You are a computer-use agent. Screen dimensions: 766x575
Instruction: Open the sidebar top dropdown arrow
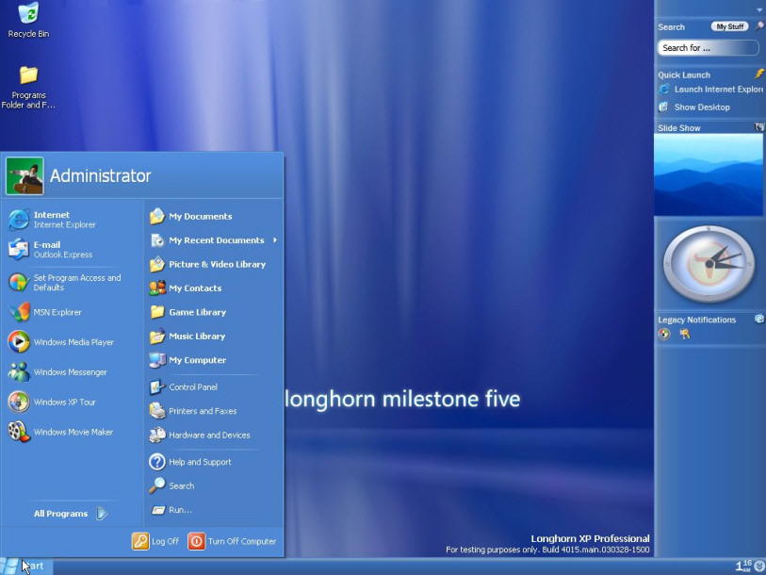point(760,9)
